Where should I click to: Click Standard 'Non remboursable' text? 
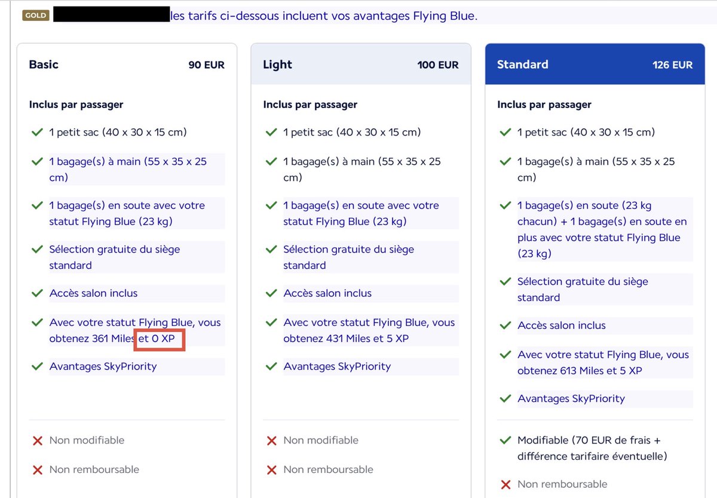(562, 484)
